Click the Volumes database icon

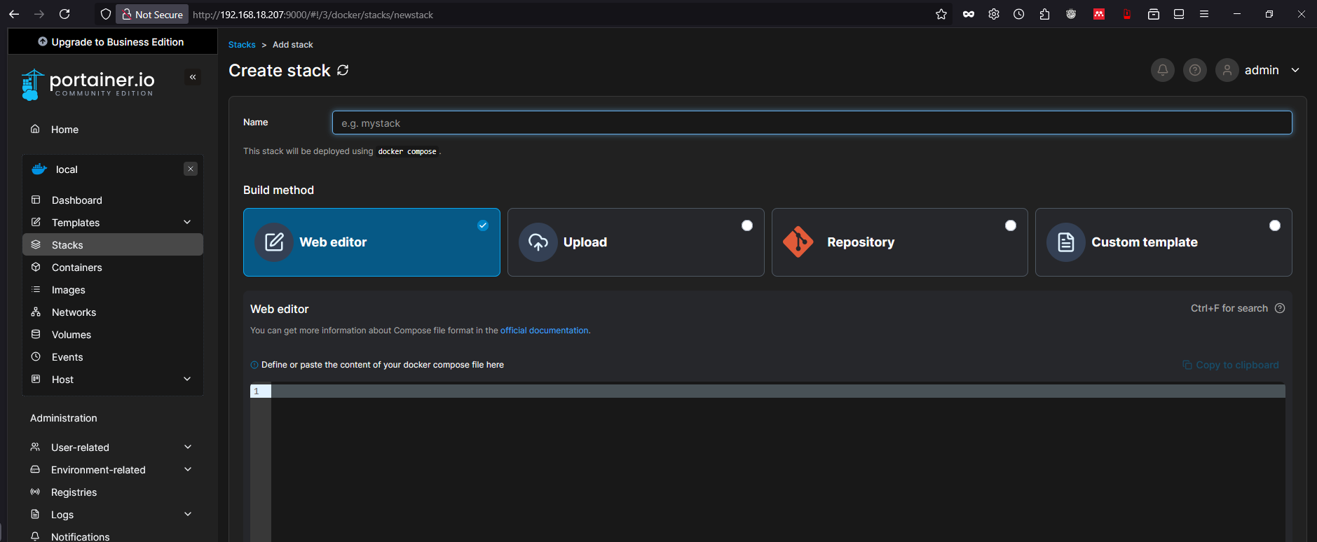point(36,334)
